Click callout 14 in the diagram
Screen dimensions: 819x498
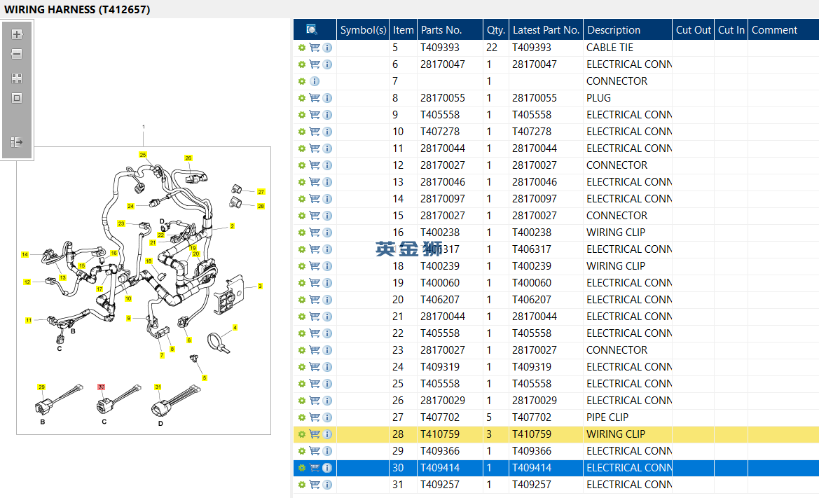point(25,254)
